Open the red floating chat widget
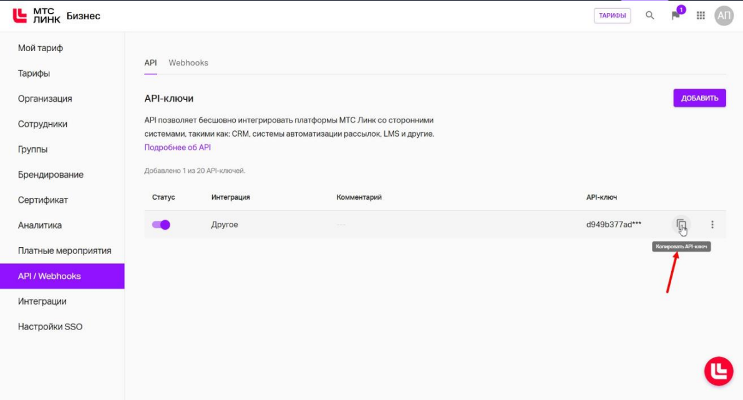The height and width of the screenshot is (400, 743). coord(719,371)
